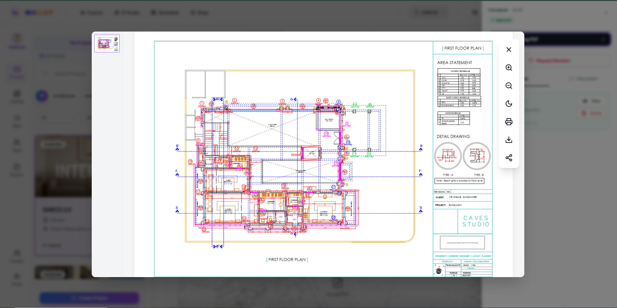Click the window schedule table

(459, 82)
